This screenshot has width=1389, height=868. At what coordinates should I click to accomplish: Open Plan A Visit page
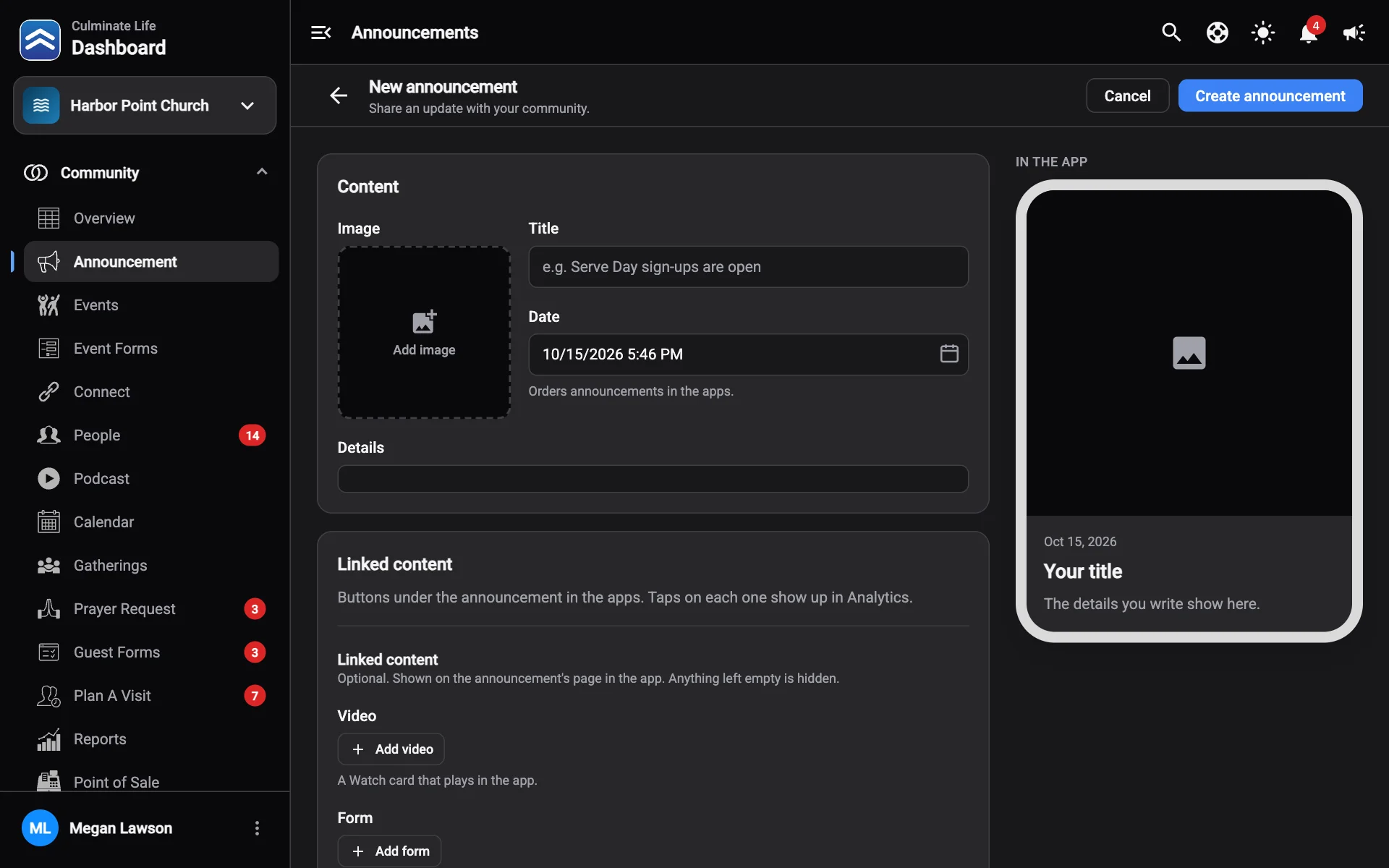point(151,695)
